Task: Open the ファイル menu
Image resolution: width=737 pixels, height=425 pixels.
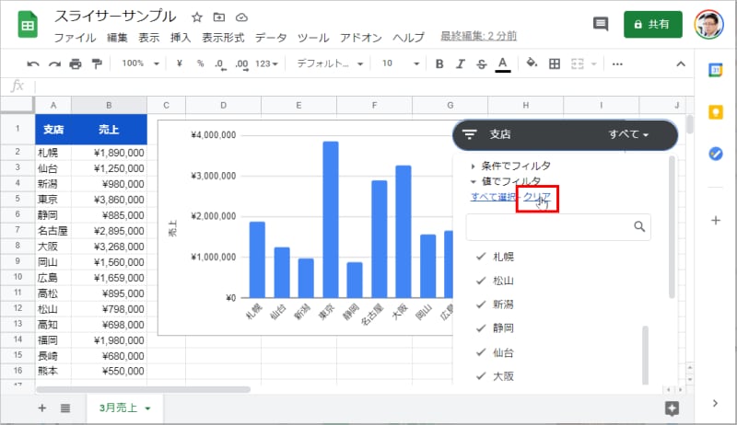Action: [75, 37]
